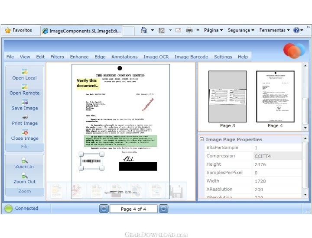Click the Open Local icon
This screenshot has height=238, width=312.
coord(25,71)
